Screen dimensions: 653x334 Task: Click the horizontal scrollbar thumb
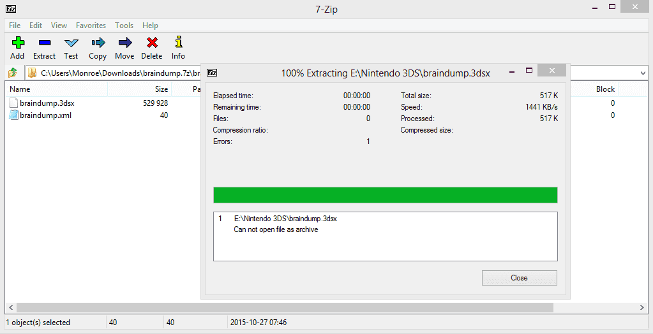coord(285,308)
